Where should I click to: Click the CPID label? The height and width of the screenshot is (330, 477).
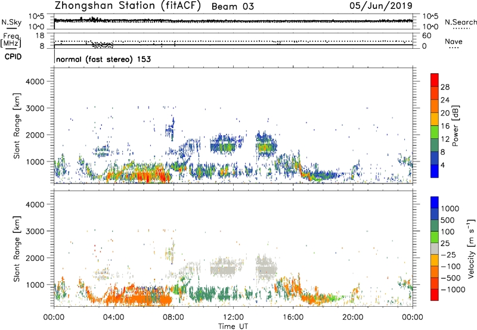coord(13,57)
